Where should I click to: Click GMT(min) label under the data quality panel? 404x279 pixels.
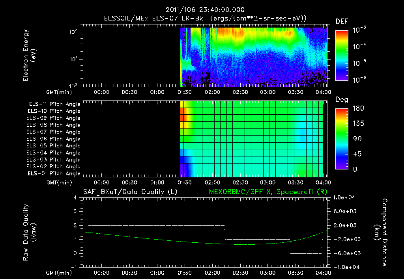(x=59, y=273)
